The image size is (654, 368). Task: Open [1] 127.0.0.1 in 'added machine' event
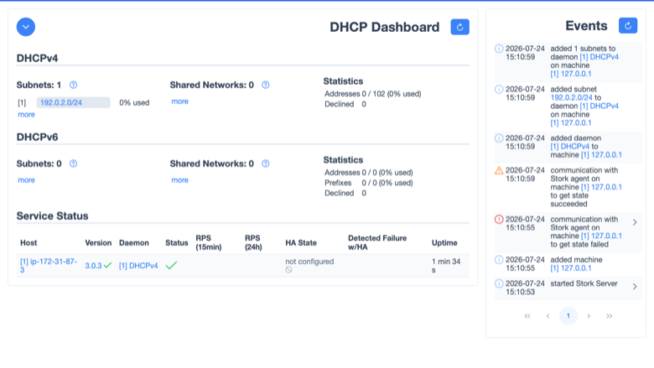point(571,268)
